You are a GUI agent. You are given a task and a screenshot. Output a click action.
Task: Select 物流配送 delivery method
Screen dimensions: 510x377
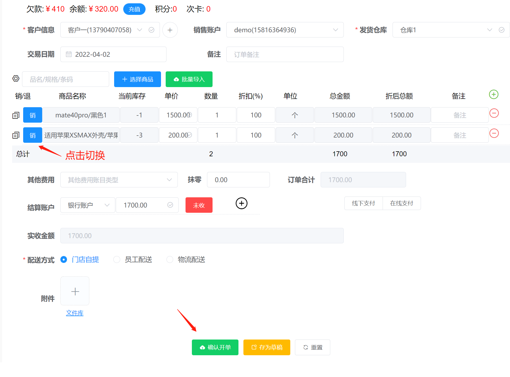186,260
